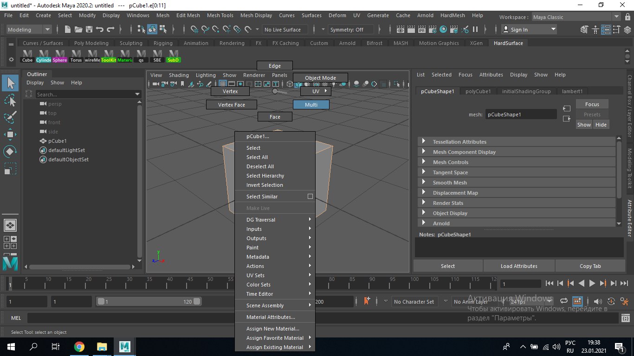Click the Focus button
Image resolution: width=634 pixels, height=356 pixels.
click(592, 104)
